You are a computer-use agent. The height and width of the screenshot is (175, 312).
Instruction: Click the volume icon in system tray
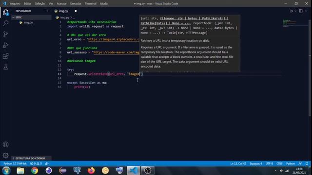coord(281,171)
